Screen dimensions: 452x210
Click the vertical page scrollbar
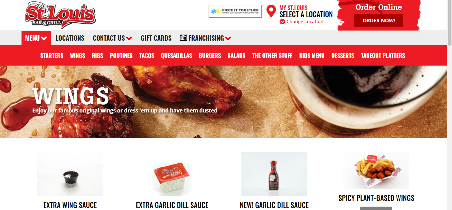[x=449, y=105]
